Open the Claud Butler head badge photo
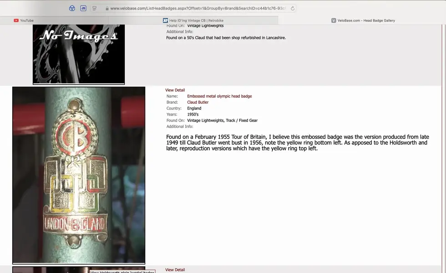446x273 pixels. tap(79, 175)
